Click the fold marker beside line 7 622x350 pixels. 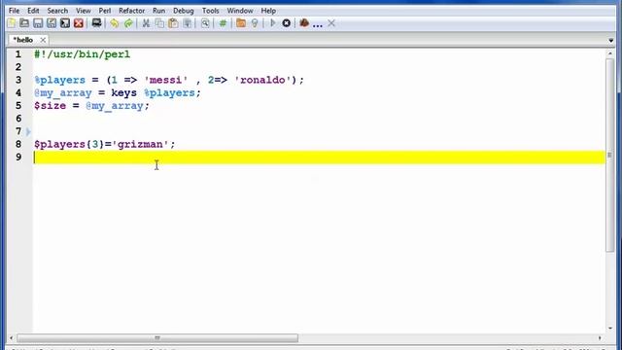coord(28,131)
